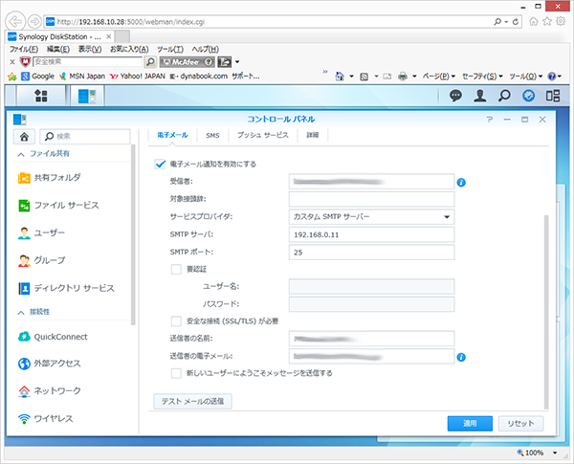Toggle welcome message for new users checkbox
This screenshot has height=464, width=574.
click(176, 373)
